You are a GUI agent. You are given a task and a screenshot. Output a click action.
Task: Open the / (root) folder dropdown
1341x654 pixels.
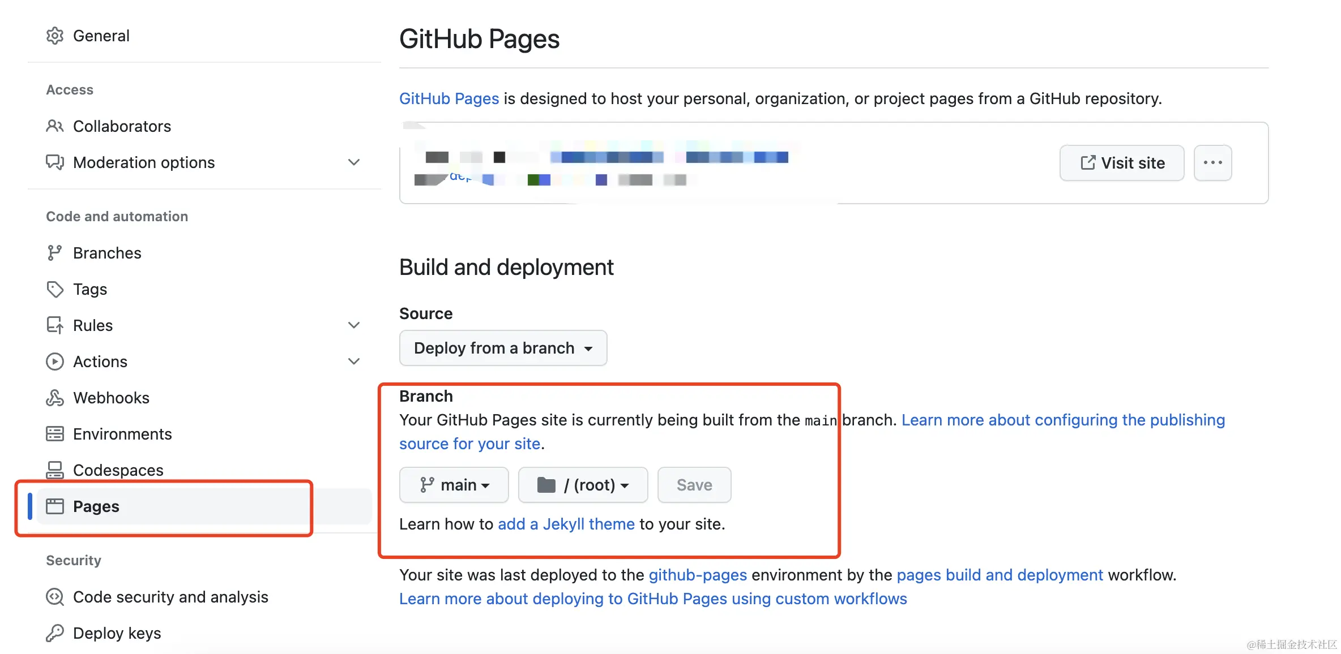(x=583, y=485)
